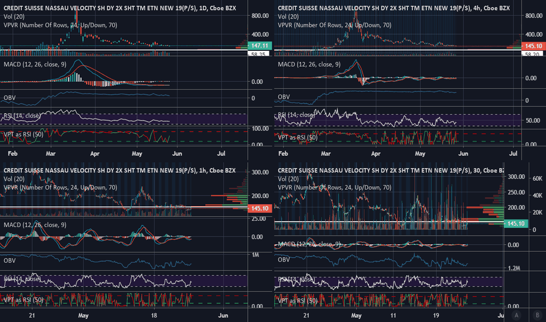Click the VPT as RSI (50) legend on the 1D chart
Screen dimensions: 546x322
(23, 135)
